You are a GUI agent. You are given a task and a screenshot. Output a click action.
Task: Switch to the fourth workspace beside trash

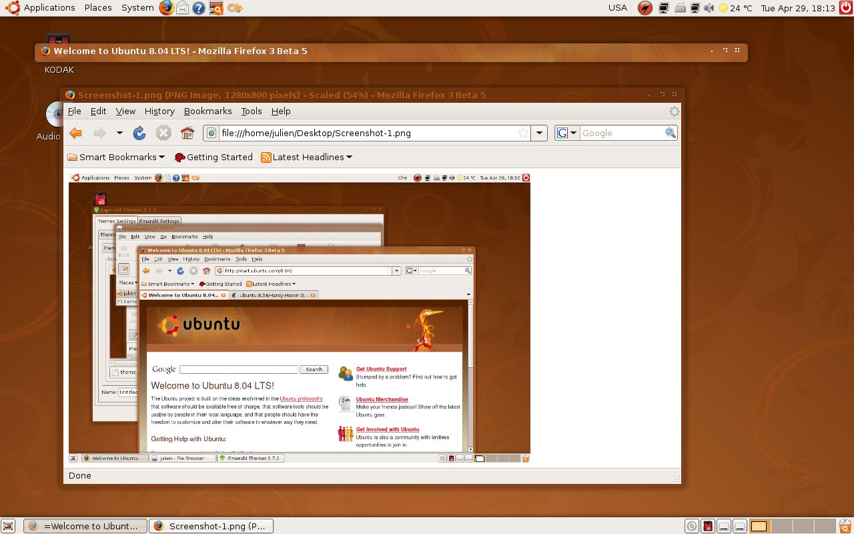[825, 526]
